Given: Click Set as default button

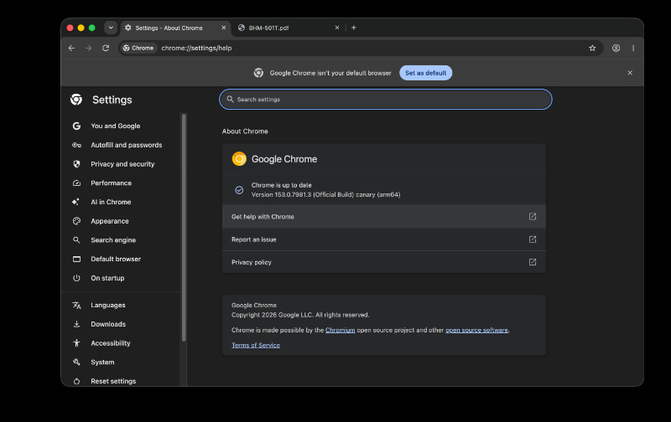Looking at the screenshot, I should (426, 73).
